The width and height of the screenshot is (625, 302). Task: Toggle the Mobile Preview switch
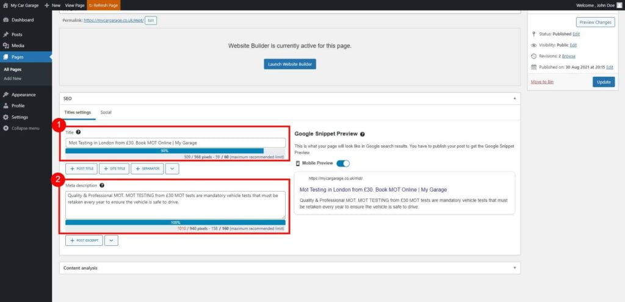pos(343,164)
